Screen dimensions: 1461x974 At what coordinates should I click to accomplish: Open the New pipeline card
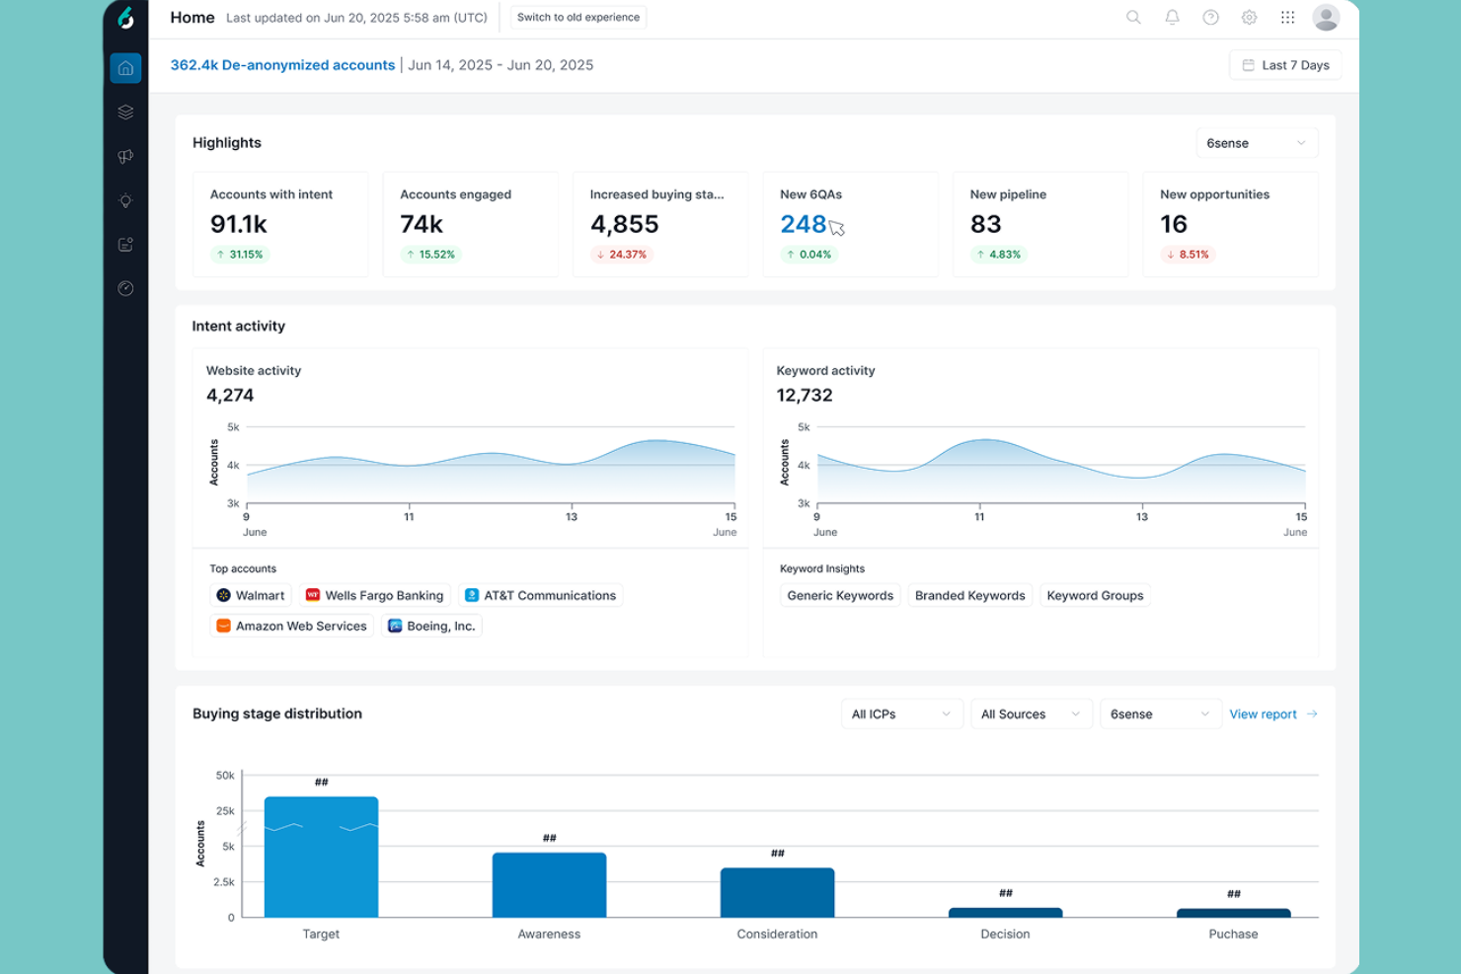pos(1040,224)
